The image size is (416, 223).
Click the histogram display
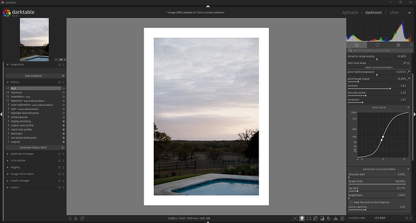tap(380, 30)
